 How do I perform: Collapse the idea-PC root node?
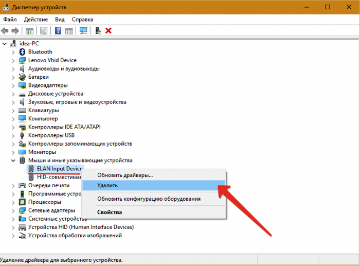pos(4,44)
